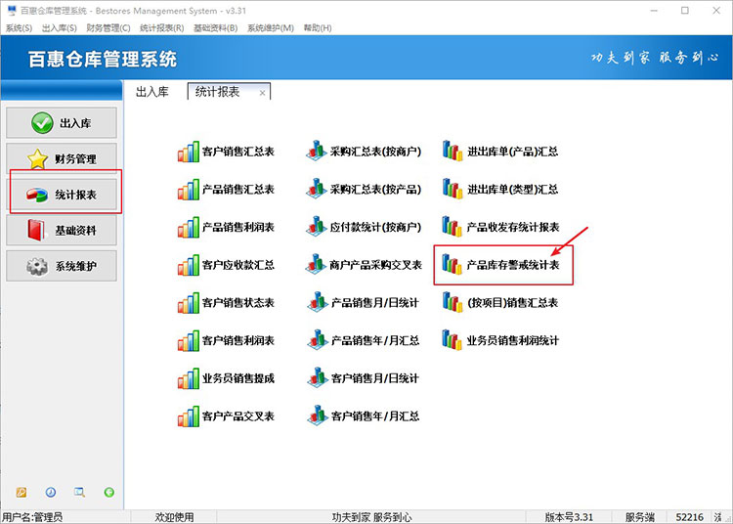This screenshot has height=524, width=733.
Task: Open 客户产品交叉表 report icon
Action: [188, 416]
